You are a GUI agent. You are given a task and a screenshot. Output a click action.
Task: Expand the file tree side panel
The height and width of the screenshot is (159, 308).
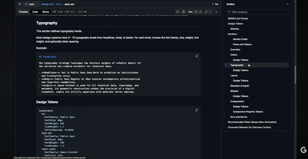(20, 4)
